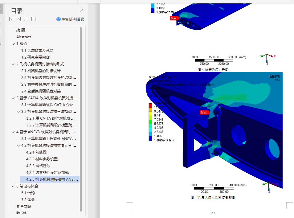Jump to 5.1 结论
This screenshot has height=218, width=294.
click(28, 193)
